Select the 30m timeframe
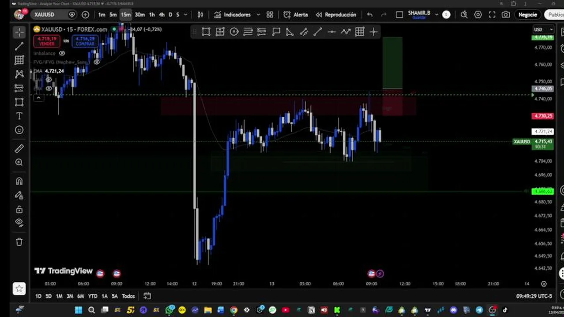This screenshot has width=564, height=317. click(x=139, y=15)
